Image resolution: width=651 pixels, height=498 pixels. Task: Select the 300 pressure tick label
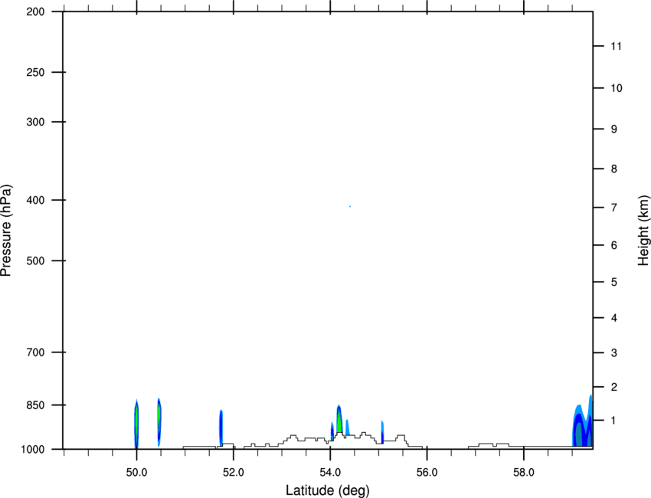35,122
